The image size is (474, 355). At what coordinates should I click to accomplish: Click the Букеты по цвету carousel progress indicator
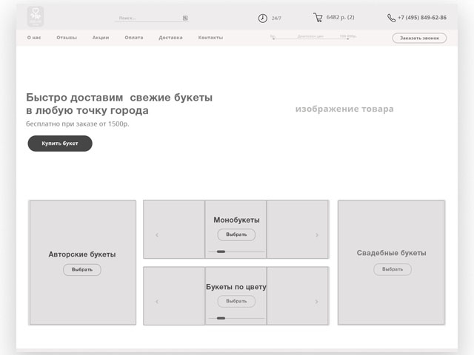tap(221, 318)
